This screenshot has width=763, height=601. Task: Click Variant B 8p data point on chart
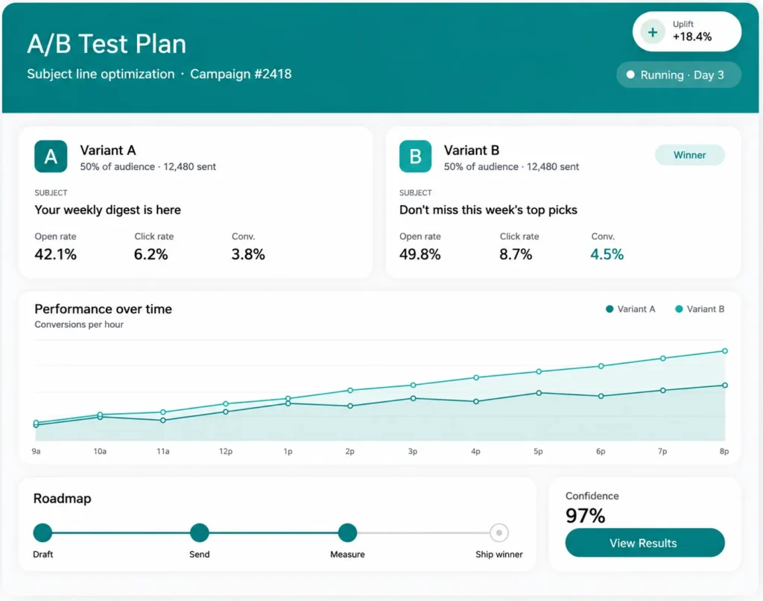[724, 350]
